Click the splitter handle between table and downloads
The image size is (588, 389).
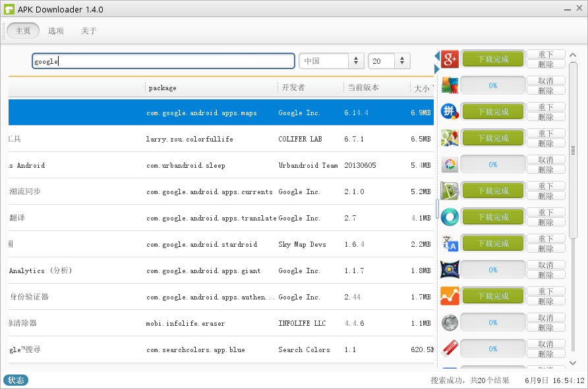(437, 209)
